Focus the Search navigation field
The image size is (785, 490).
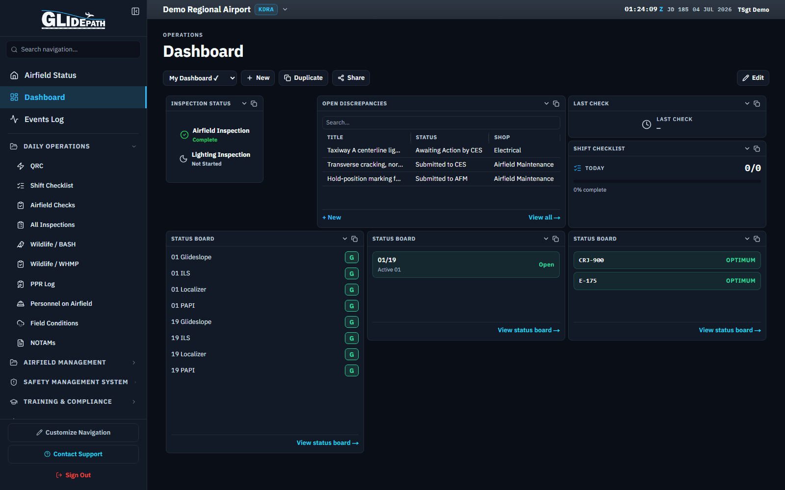tap(73, 49)
